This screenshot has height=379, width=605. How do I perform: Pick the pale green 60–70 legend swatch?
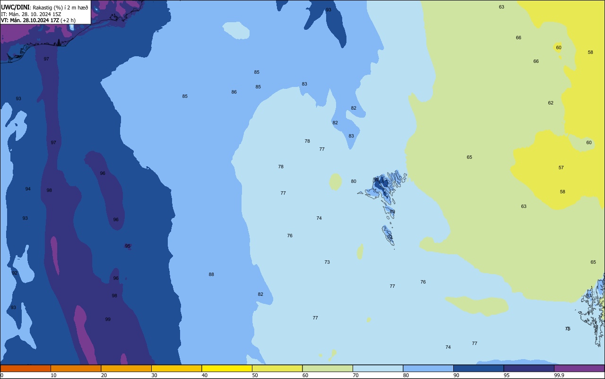click(328, 368)
